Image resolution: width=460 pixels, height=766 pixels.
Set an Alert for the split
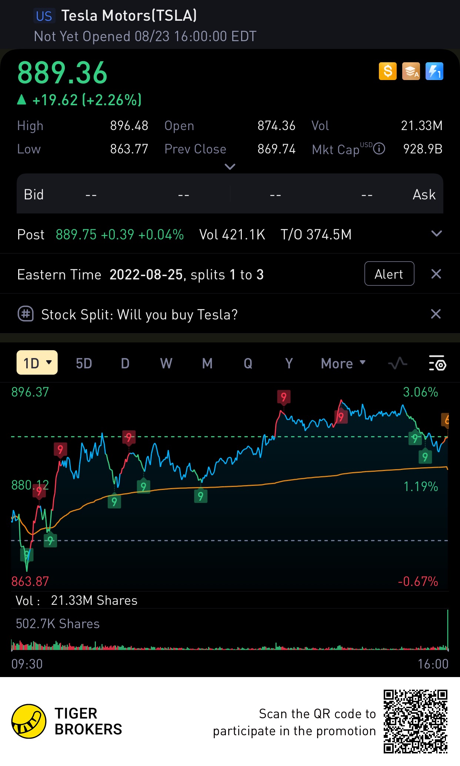pyautogui.click(x=389, y=273)
